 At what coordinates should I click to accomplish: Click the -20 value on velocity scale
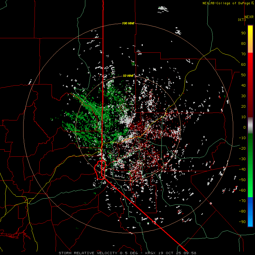click(242, 148)
